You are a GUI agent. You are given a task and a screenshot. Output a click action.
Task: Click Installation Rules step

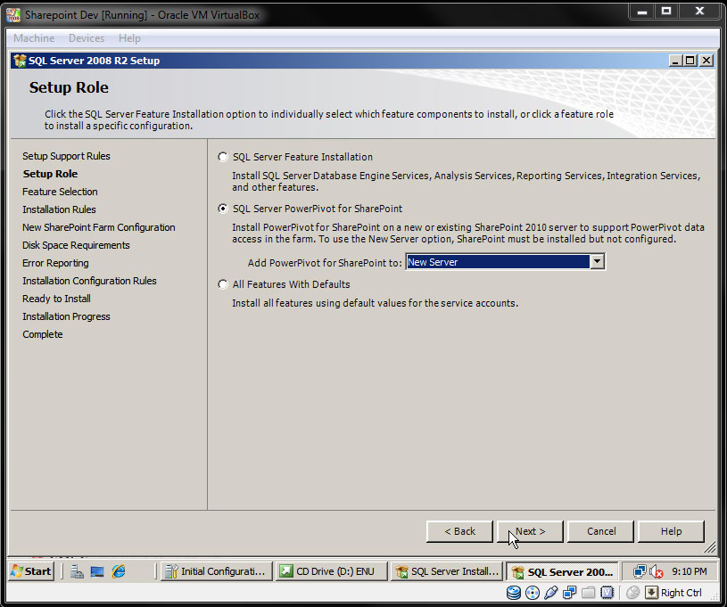tap(59, 209)
